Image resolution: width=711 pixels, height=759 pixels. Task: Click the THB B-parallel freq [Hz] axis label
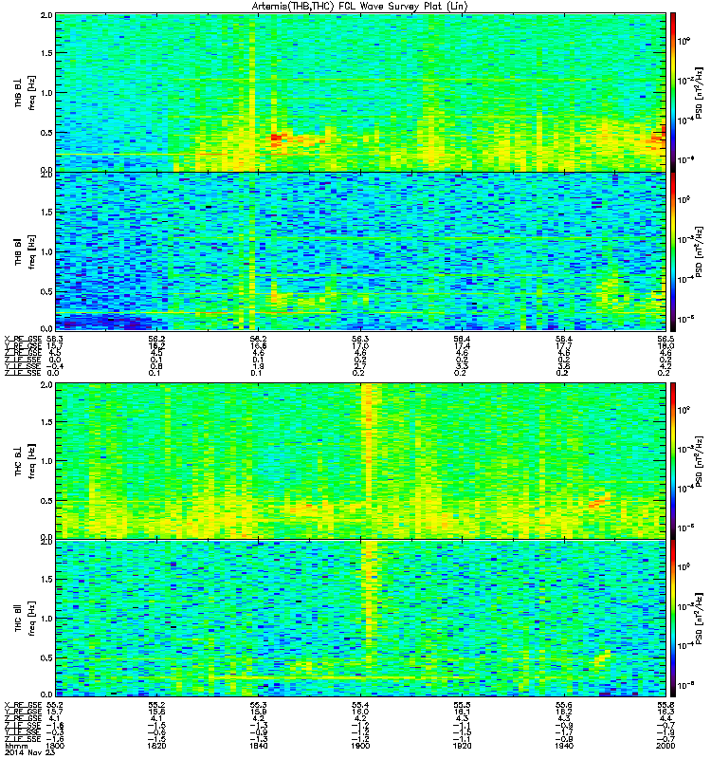click(24, 251)
